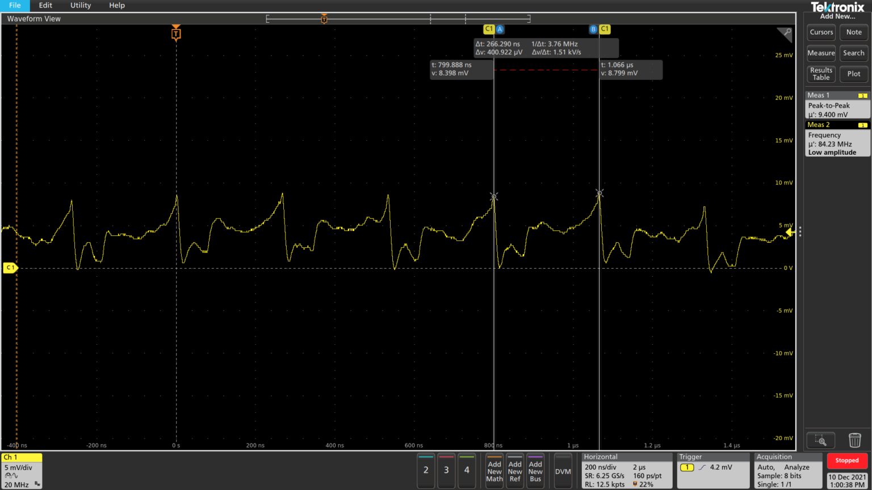Viewport: 872px width, 490px height.
Task: Enable channel 3
Action: tap(446, 470)
